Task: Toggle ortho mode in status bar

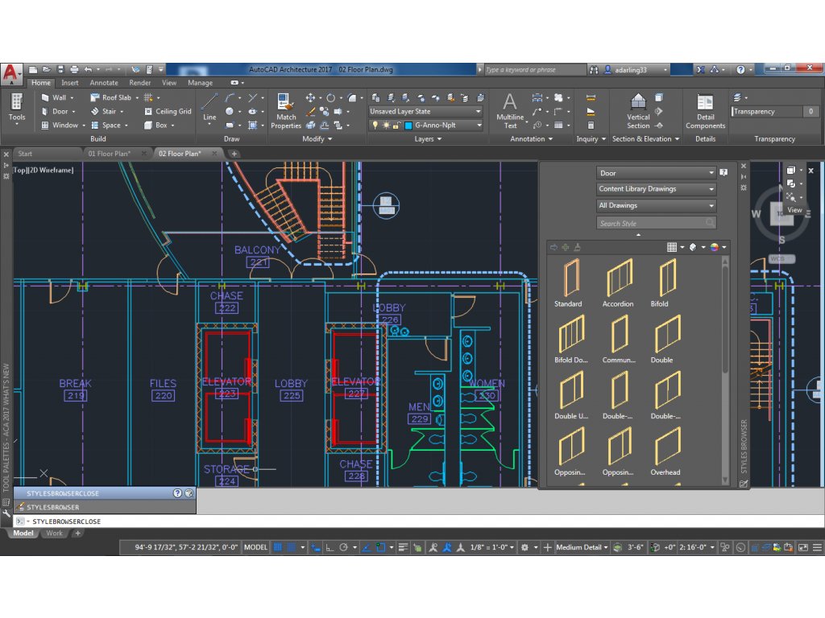Action: pyautogui.click(x=330, y=547)
